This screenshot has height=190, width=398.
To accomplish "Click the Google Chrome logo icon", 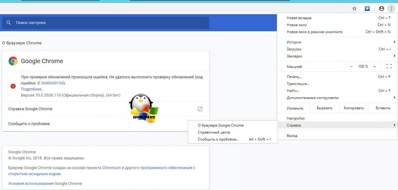I will tap(13, 61).
